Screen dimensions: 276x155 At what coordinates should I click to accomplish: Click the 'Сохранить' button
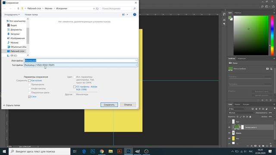109,105
